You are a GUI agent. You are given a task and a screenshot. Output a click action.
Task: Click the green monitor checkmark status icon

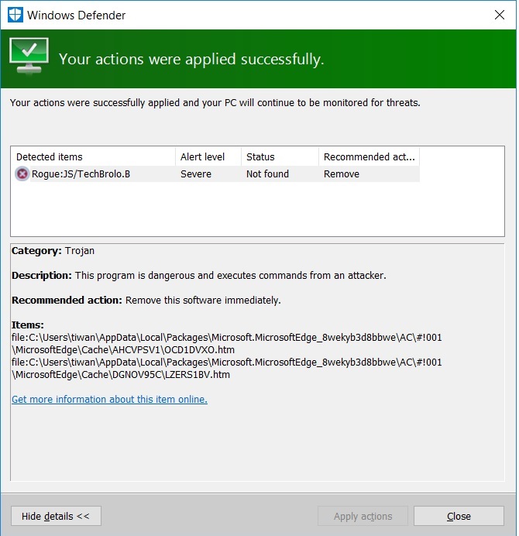[x=29, y=56]
